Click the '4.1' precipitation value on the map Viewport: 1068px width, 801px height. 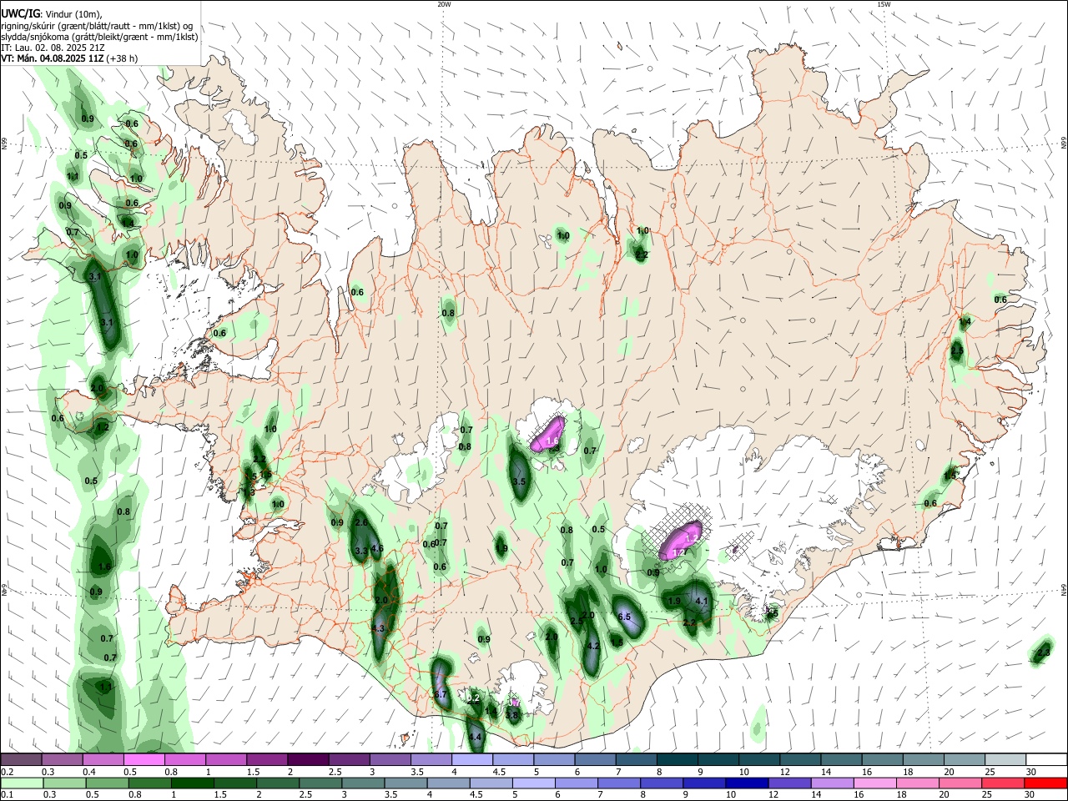click(702, 601)
